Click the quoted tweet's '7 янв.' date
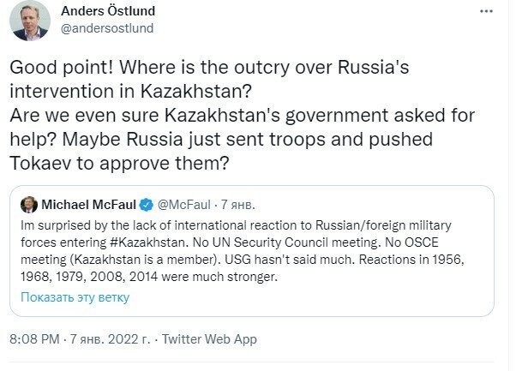This screenshot has height=371, width=516. pos(239,206)
